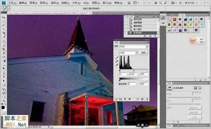The width and height of the screenshot is (211, 129).
Task: Click the Hand tool in the application bar
Action: point(156,3)
